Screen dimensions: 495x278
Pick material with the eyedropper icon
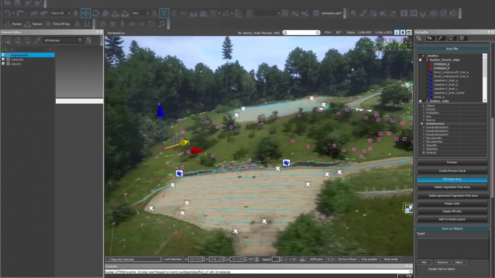tap(38, 40)
